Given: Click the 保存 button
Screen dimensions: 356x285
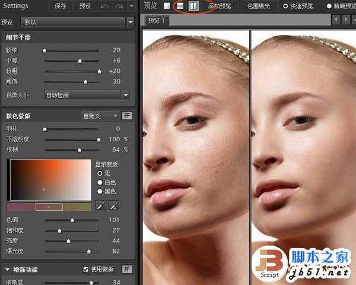Looking at the screenshot, I should pos(61,6).
